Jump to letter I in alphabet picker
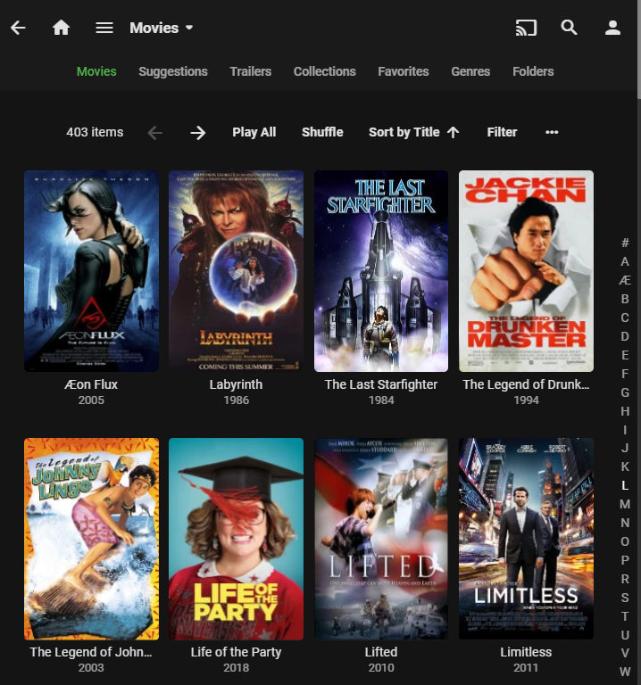This screenshot has width=641, height=685. pyautogui.click(x=625, y=430)
